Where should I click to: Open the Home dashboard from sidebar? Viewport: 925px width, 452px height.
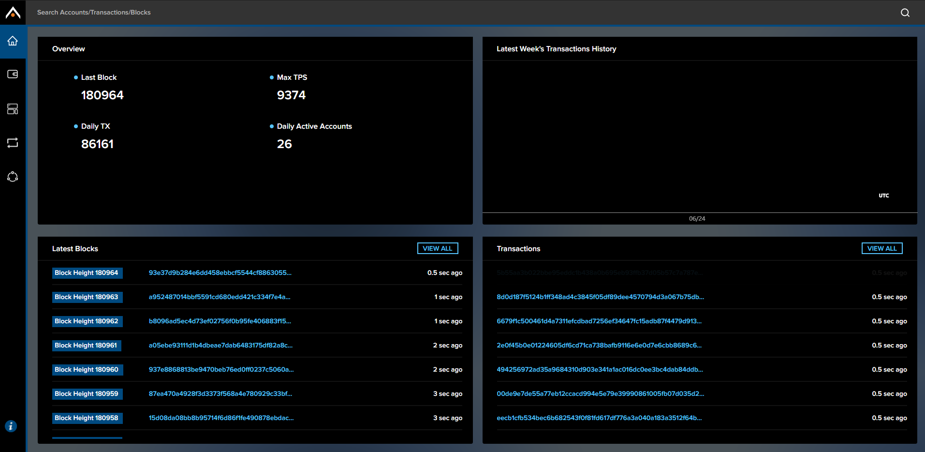click(x=13, y=42)
